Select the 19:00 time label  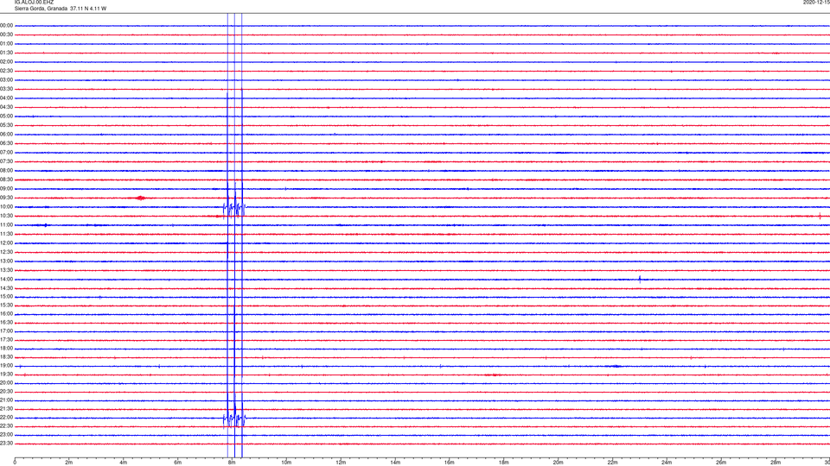(6, 366)
